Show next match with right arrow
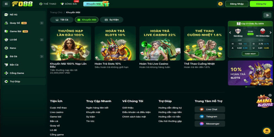This screenshot has width=274, height=137. click(271, 33)
